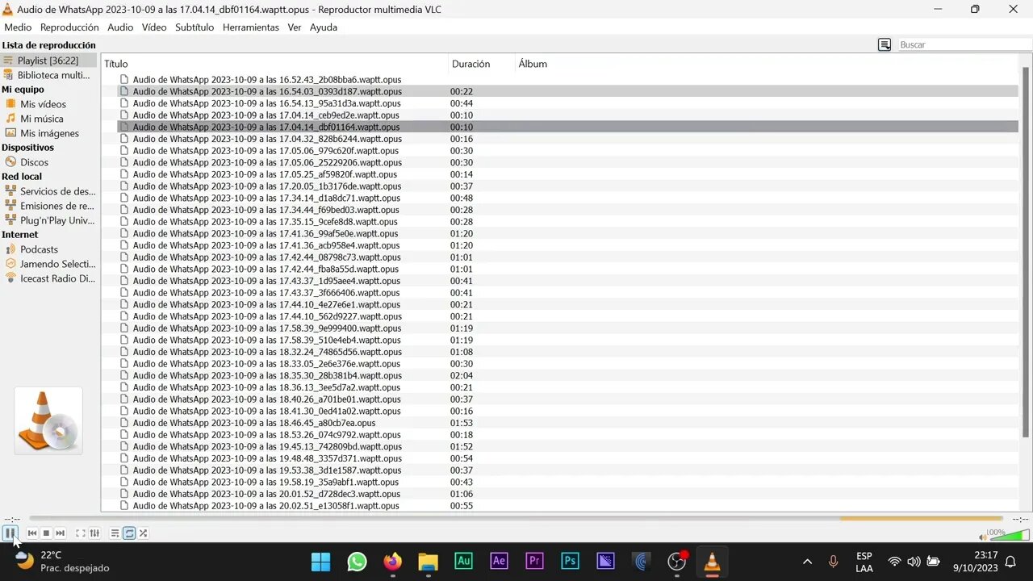Viewport: 1033px width, 581px height.
Task: Open WhatsApp from taskbar
Action: pyautogui.click(x=357, y=562)
